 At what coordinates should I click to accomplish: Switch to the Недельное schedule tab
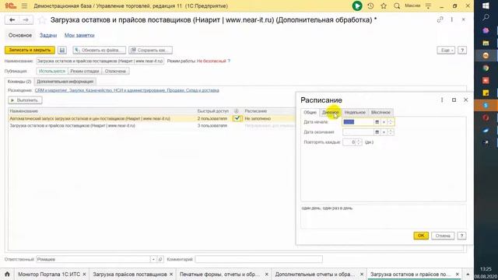[355, 112]
